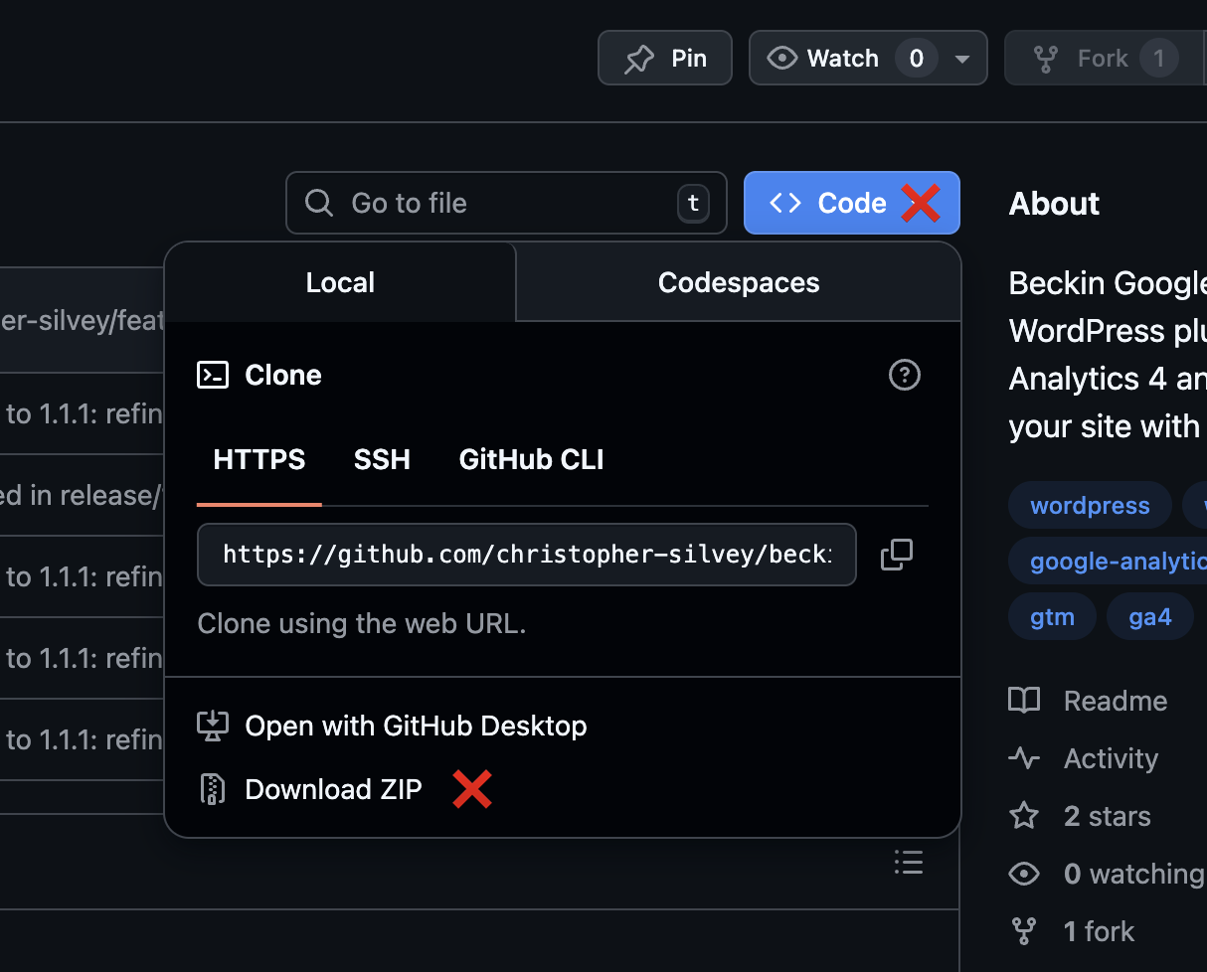This screenshot has width=1207, height=972.
Task: Click the gtm topic tag
Action: coord(1052,617)
